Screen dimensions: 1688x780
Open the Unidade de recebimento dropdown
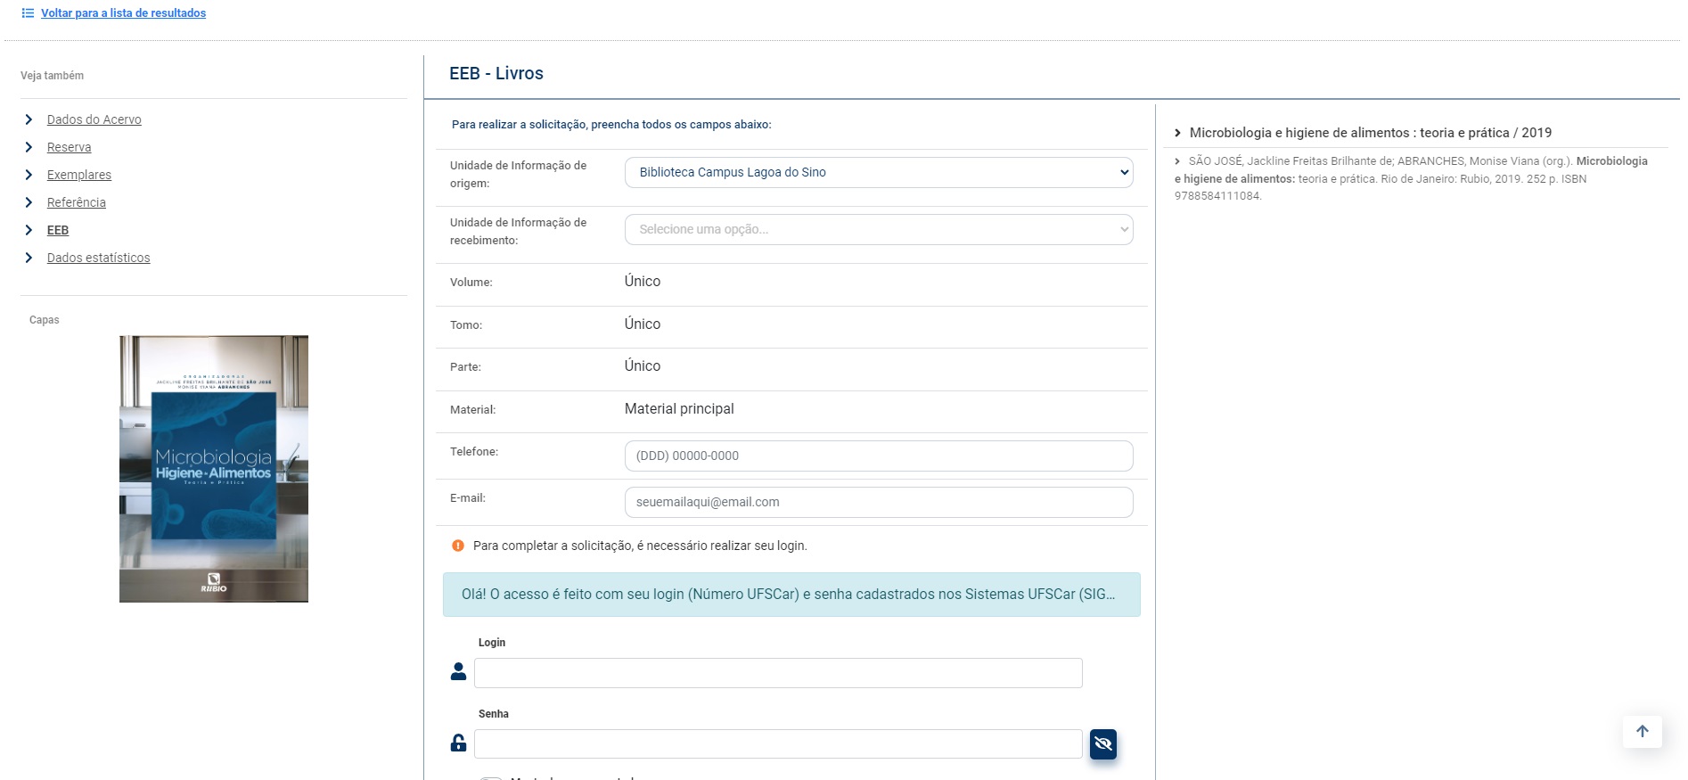(878, 229)
